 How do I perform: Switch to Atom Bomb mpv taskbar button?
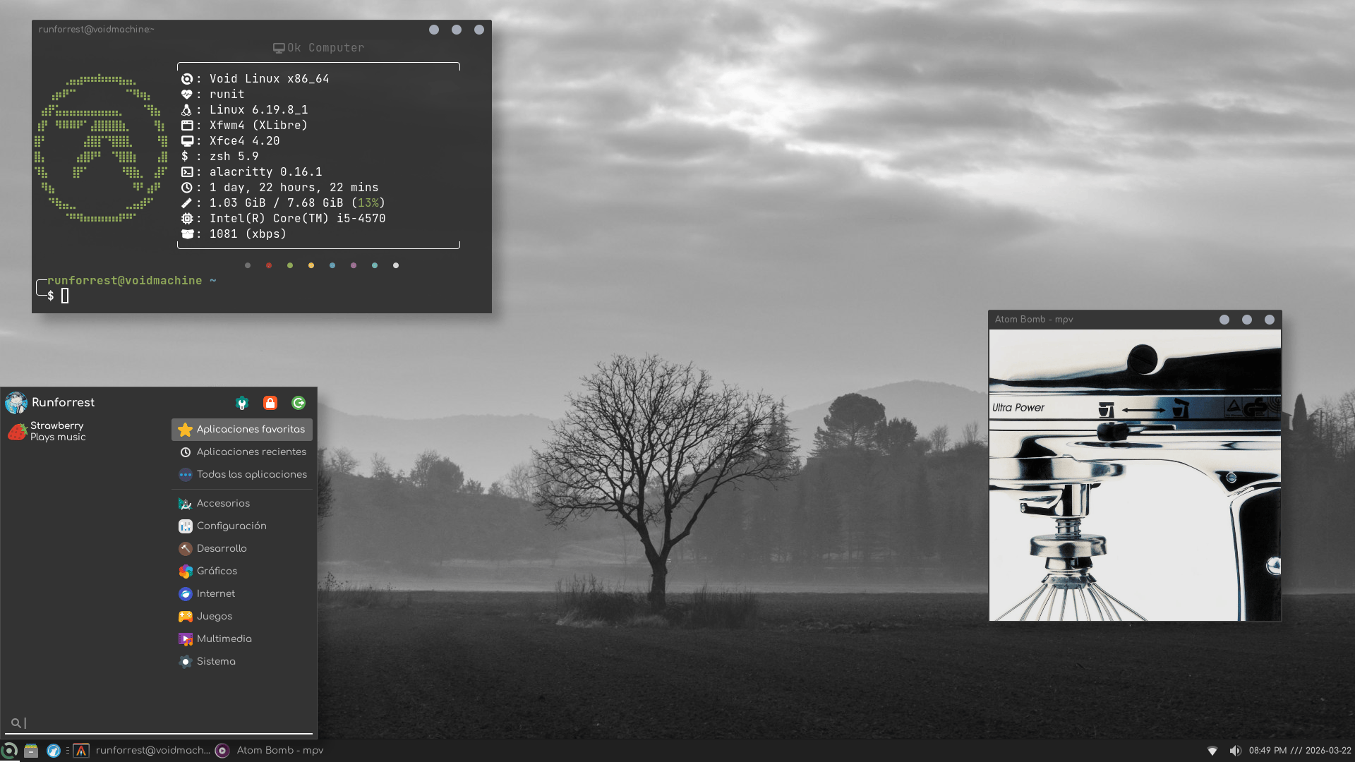coord(270,751)
